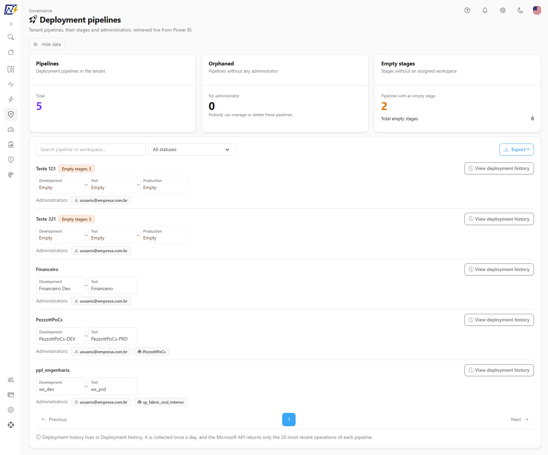Open the dashboard layout icon in the sidebar

point(11,69)
